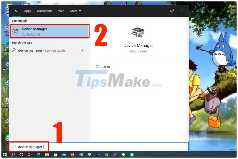Click Device Manager title in preview pane
This screenshot has height=159, width=238.
point(138,45)
